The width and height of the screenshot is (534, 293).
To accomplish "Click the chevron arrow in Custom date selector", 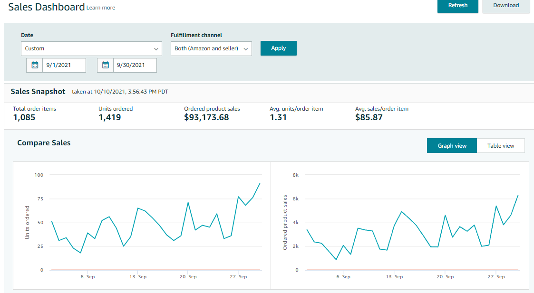I will point(156,48).
